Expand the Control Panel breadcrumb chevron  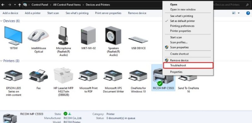pos(50,5)
